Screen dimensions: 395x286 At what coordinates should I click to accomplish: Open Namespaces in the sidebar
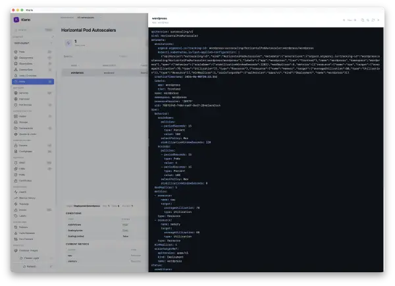tap(33, 129)
